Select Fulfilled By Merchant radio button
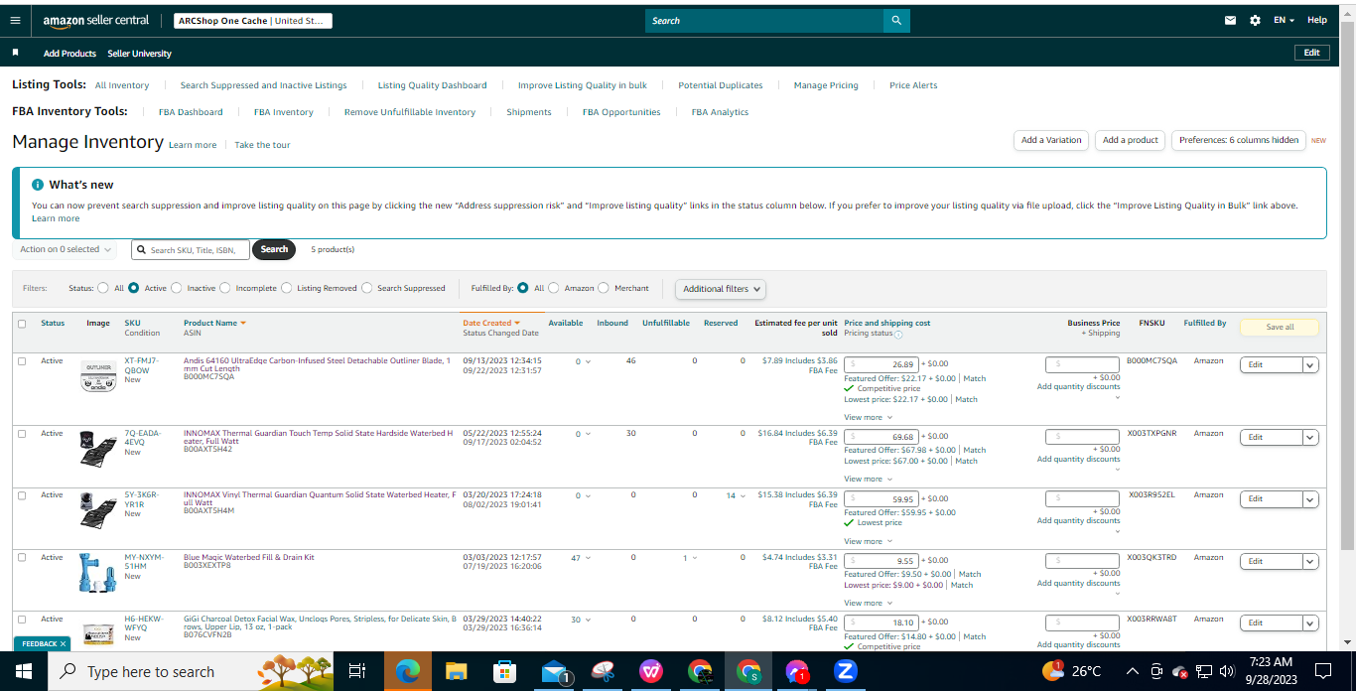Image resolution: width=1356 pixels, height=691 pixels. tap(604, 288)
